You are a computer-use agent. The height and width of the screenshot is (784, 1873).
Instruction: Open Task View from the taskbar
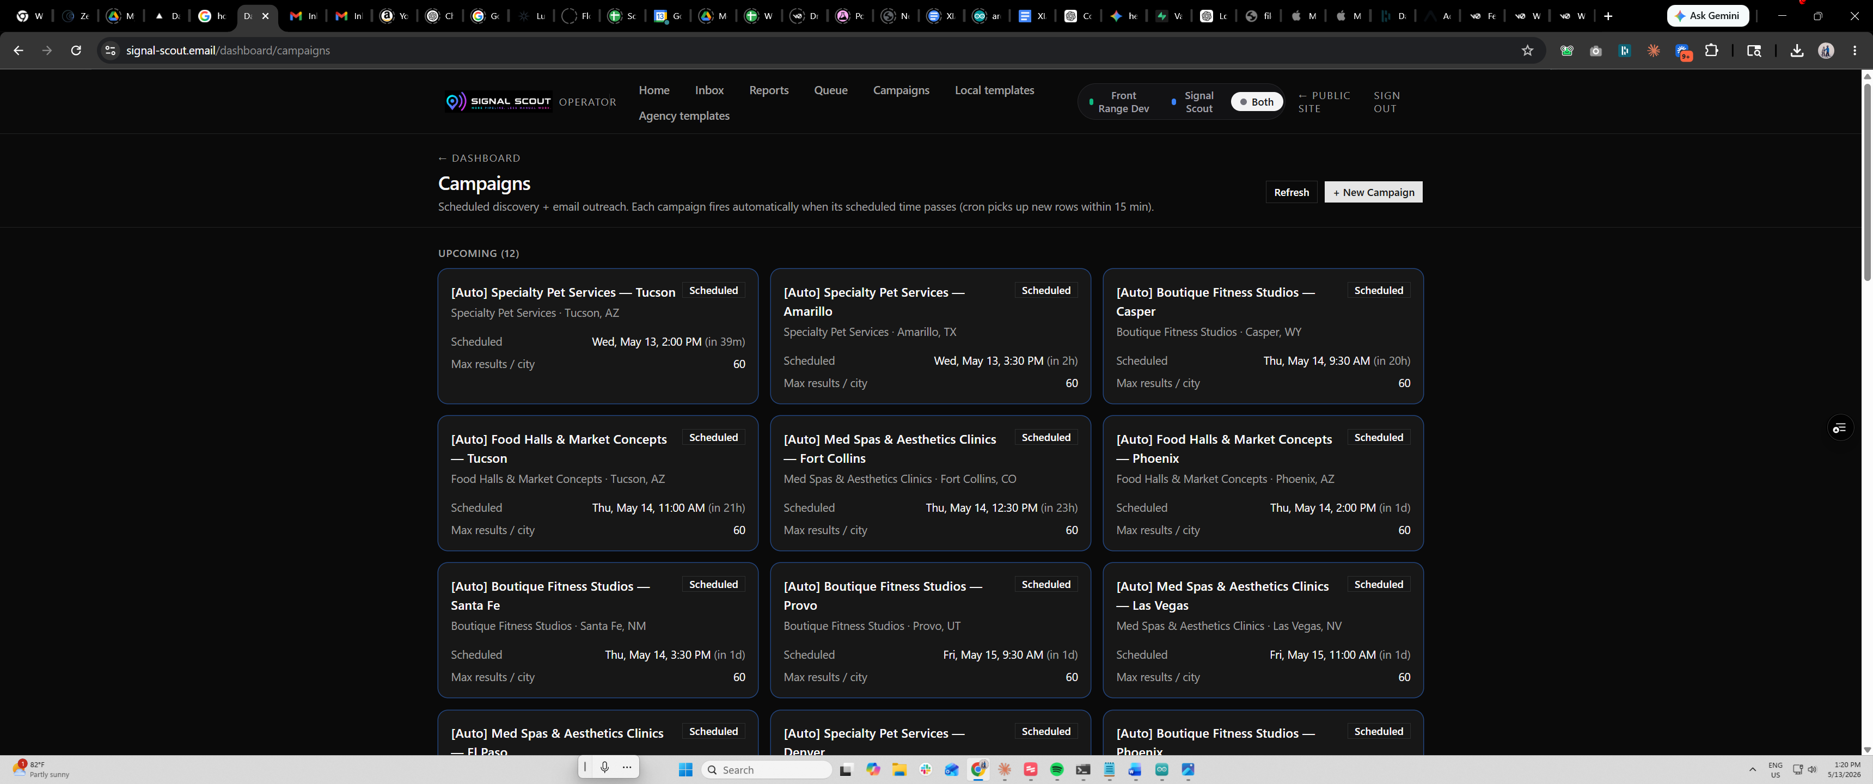coord(846,769)
